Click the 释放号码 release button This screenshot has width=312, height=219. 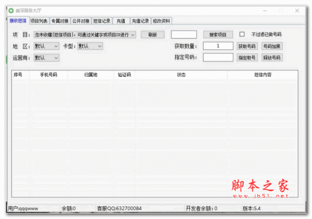[272, 58]
